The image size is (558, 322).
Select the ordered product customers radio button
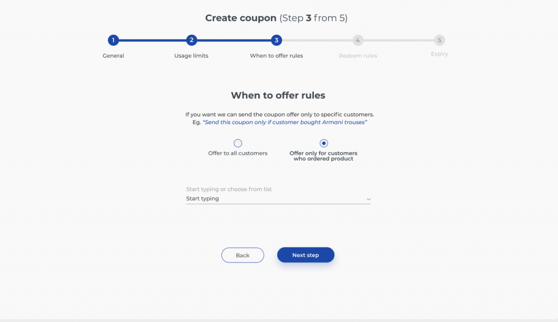[324, 143]
